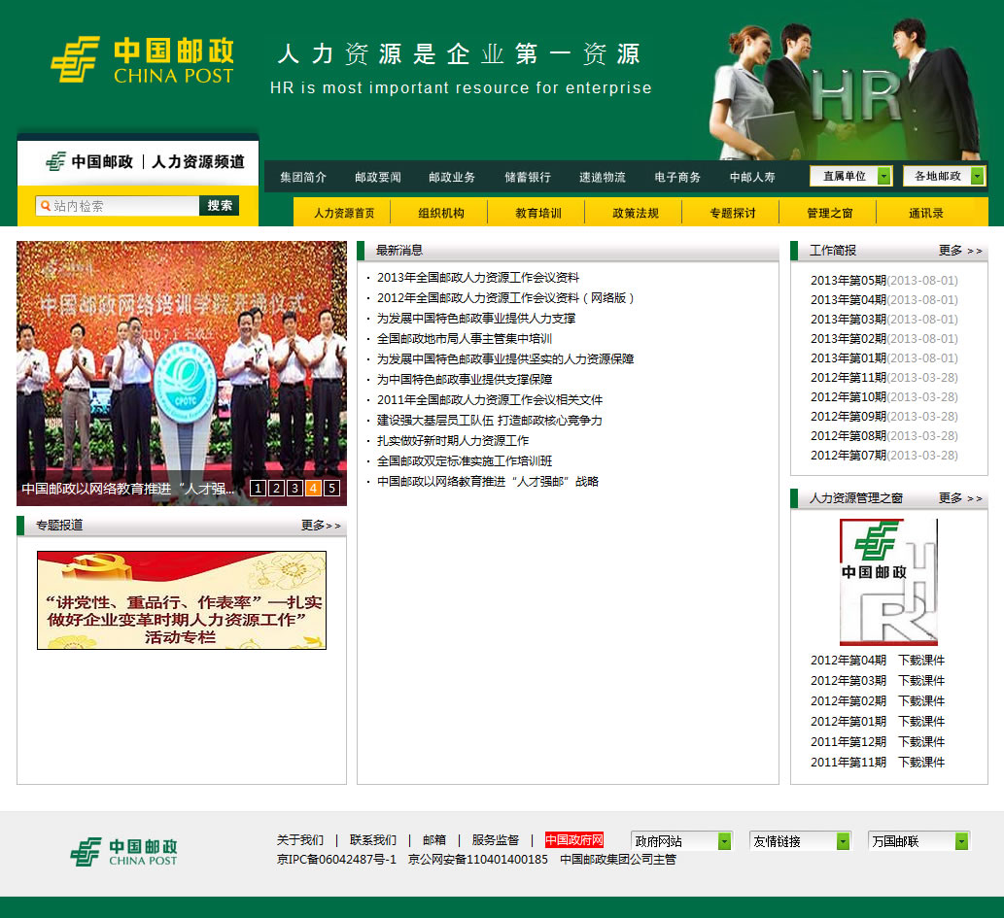Open 服务监督 footer link
Image resolution: width=1004 pixels, height=918 pixels.
(495, 840)
